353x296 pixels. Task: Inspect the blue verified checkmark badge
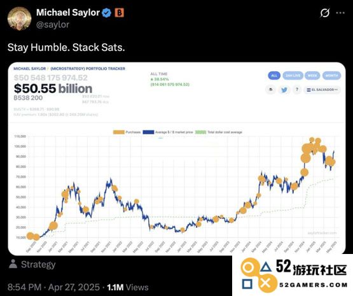point(106,13)
